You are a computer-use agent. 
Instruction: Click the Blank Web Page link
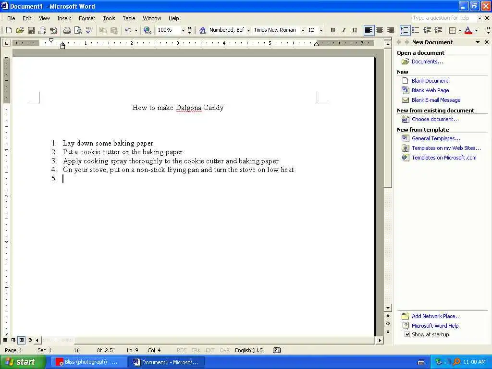(430, 90)
